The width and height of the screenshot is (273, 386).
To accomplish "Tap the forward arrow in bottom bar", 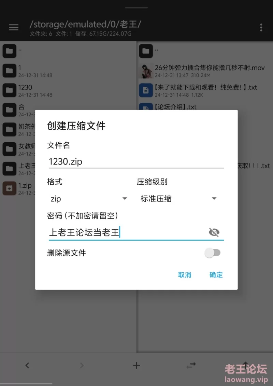I will tap(82, 365).
